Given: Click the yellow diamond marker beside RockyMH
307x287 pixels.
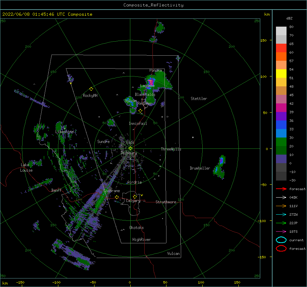Looking at the screenshot, I should (91, 89).
